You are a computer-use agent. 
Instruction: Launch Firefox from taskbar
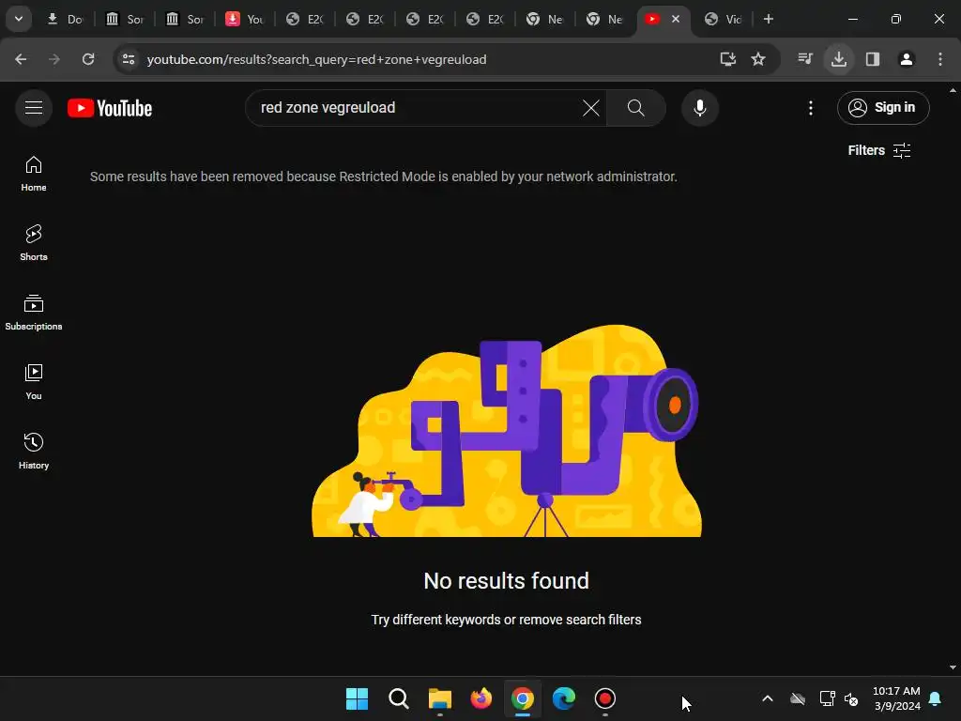pyautogui.click(x=481, y=698)
